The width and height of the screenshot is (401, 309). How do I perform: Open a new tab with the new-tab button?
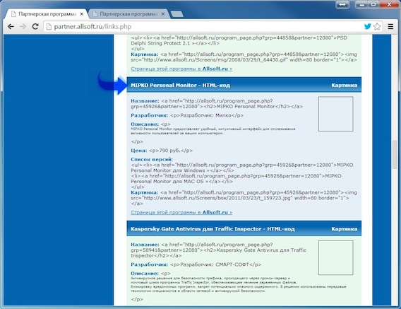pyautogui.click(x=176, y=14)
